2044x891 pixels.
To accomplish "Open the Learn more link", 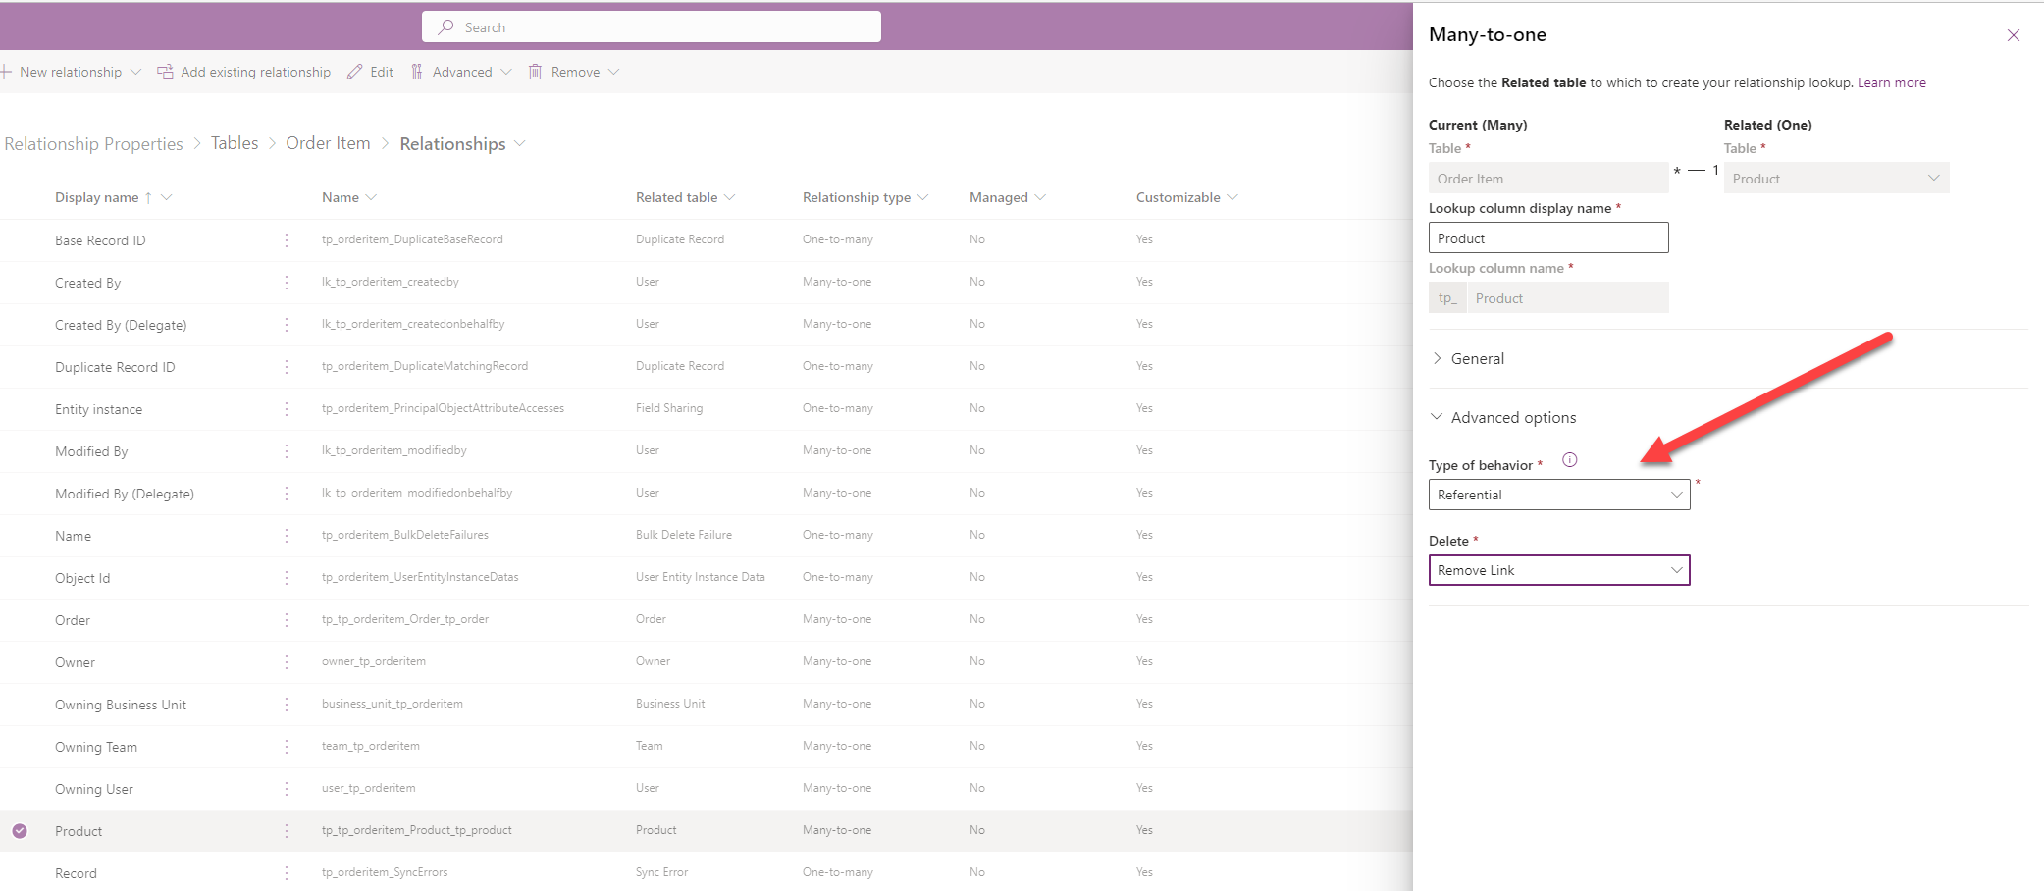I will [1891, 82].
